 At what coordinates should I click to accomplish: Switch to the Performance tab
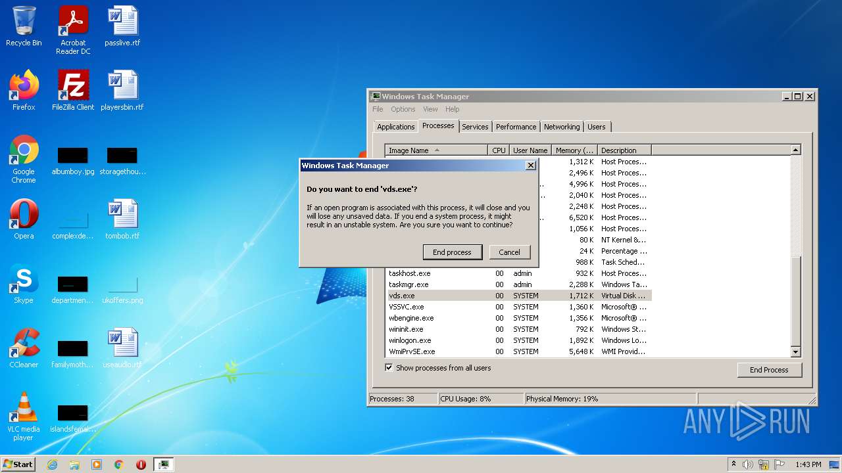[516, 127]
